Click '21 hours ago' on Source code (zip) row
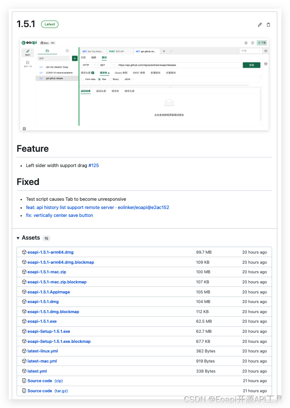 tap(255, 381)
